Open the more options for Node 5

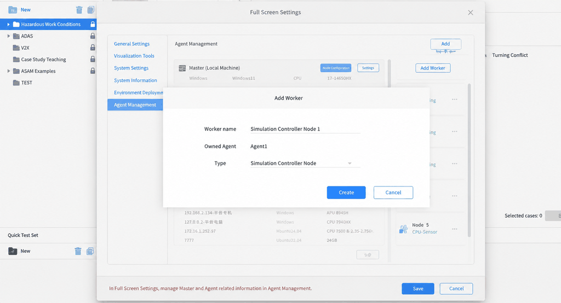tap(454, 229)
